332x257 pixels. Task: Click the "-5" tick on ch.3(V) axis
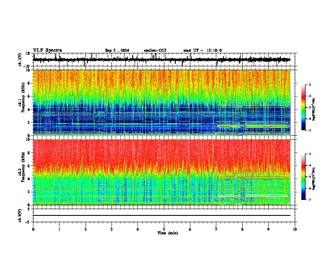coord(28,222)
